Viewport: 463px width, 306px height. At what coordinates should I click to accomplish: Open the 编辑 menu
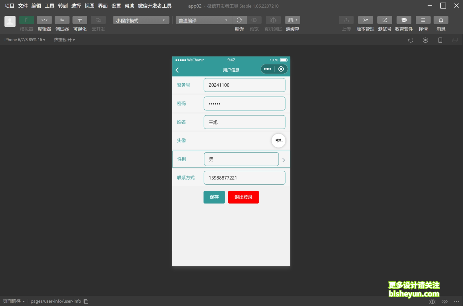(36, 6)
